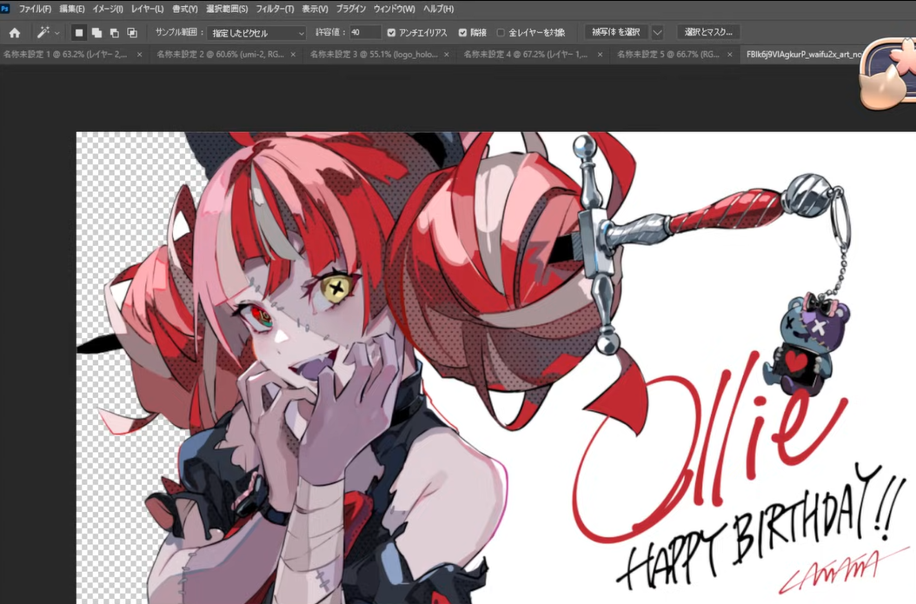Viewport: 916px width, 604px height.
Task: Choose Add to Selection mode icon
Action: click(x=96, y=33)
